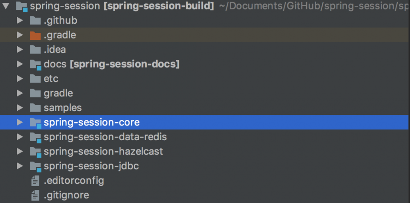Viewport: 410px width, 203px height.
Task: Expand the samples folder arrow
Action: click(x=20, y=108)
